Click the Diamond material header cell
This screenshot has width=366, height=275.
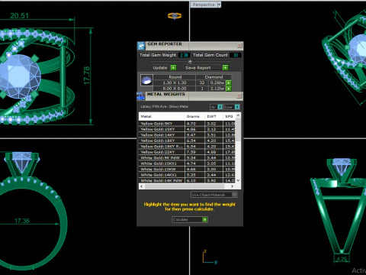(x=213, y=77)
